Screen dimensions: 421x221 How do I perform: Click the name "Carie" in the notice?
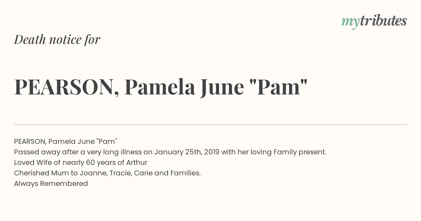coord(144,173)
